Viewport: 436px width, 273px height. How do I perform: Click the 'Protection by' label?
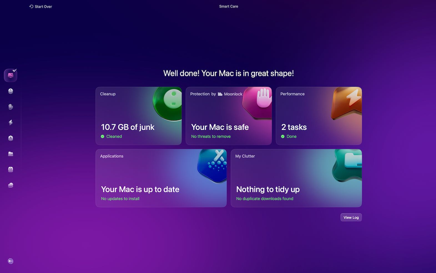[x=203, y=94]
